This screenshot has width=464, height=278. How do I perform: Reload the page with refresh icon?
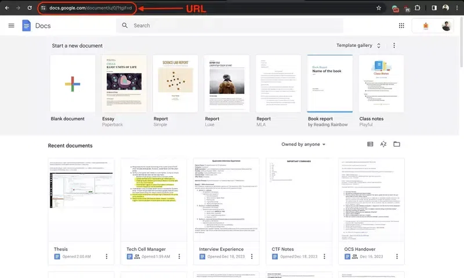[30, 8]
